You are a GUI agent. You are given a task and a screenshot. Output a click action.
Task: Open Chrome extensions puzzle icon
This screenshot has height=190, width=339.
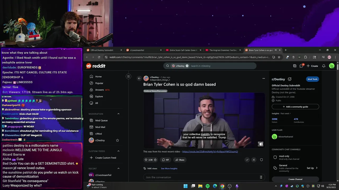(305, 57)
